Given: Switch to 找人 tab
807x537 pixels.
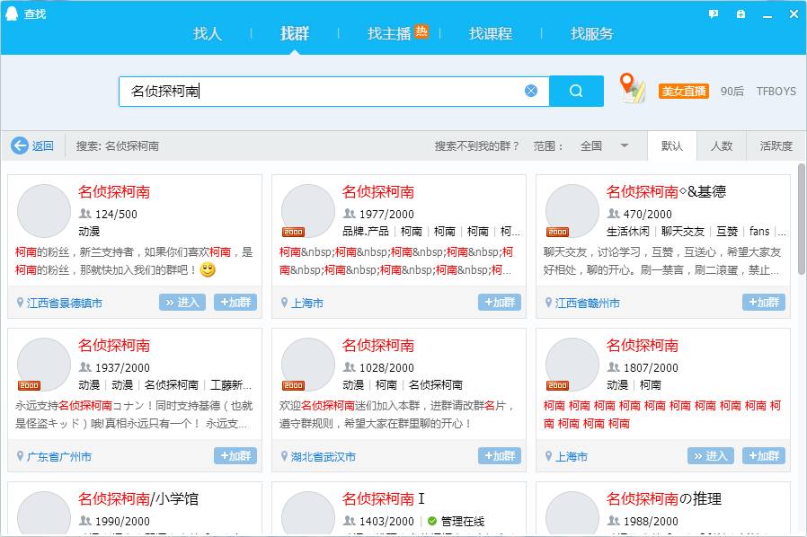Looking at the screenshot, I should tap(208, 33).
